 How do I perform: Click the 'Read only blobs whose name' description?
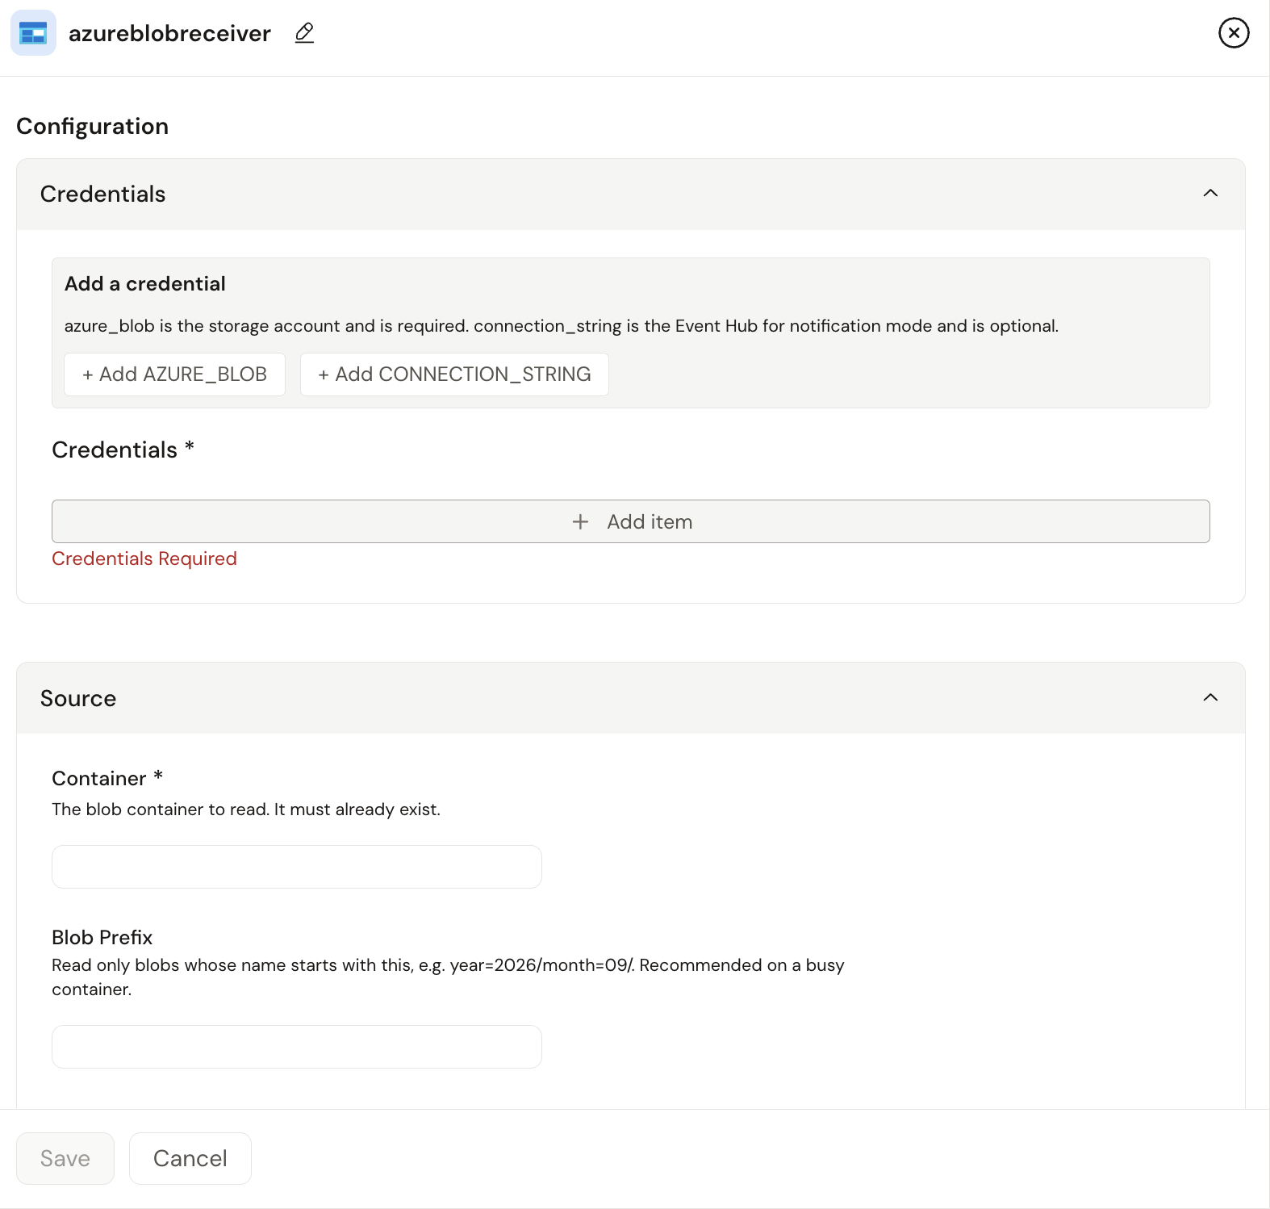point(448,977)
